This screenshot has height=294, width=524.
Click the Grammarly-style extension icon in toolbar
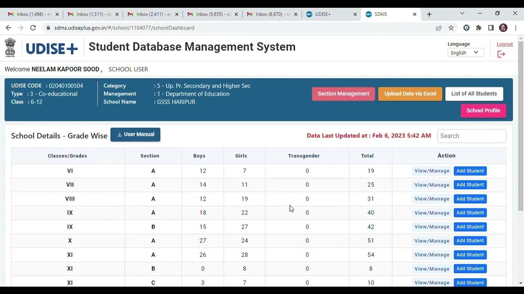466,28
